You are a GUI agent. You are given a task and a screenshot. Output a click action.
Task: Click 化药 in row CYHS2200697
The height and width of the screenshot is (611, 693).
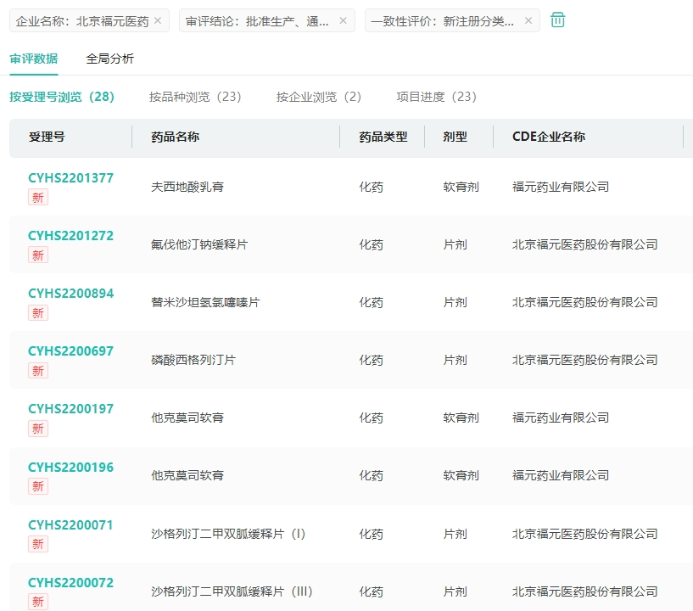point(372,360)
